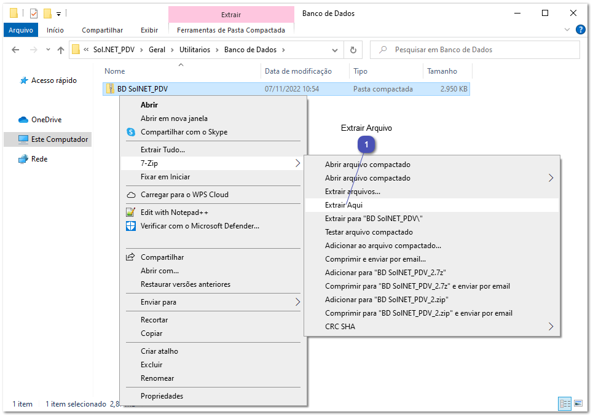Open the address bar location dropdown

(x=335, y=50)
